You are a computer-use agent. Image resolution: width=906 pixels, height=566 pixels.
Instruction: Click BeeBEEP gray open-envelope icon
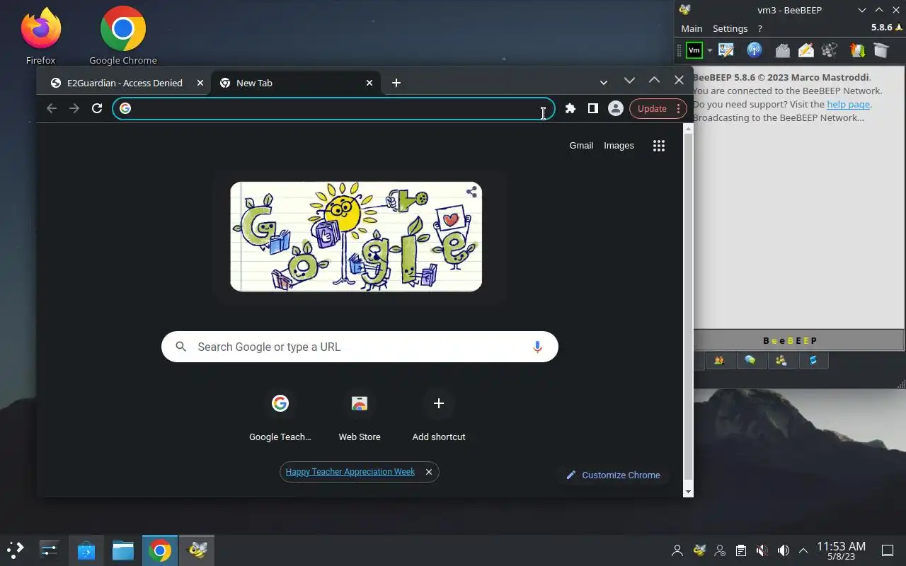[782, 50]
